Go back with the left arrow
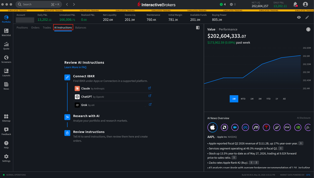This screenshot has width=314, height=178. 67,4
